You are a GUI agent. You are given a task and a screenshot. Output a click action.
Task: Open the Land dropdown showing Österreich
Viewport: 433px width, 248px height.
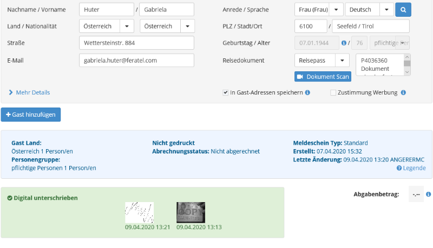pos(127,26)
